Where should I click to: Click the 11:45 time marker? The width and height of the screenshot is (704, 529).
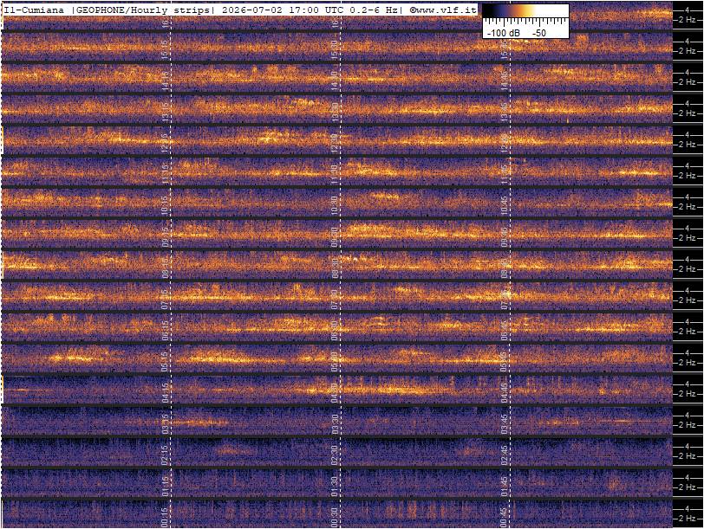(x=505, y=174)
